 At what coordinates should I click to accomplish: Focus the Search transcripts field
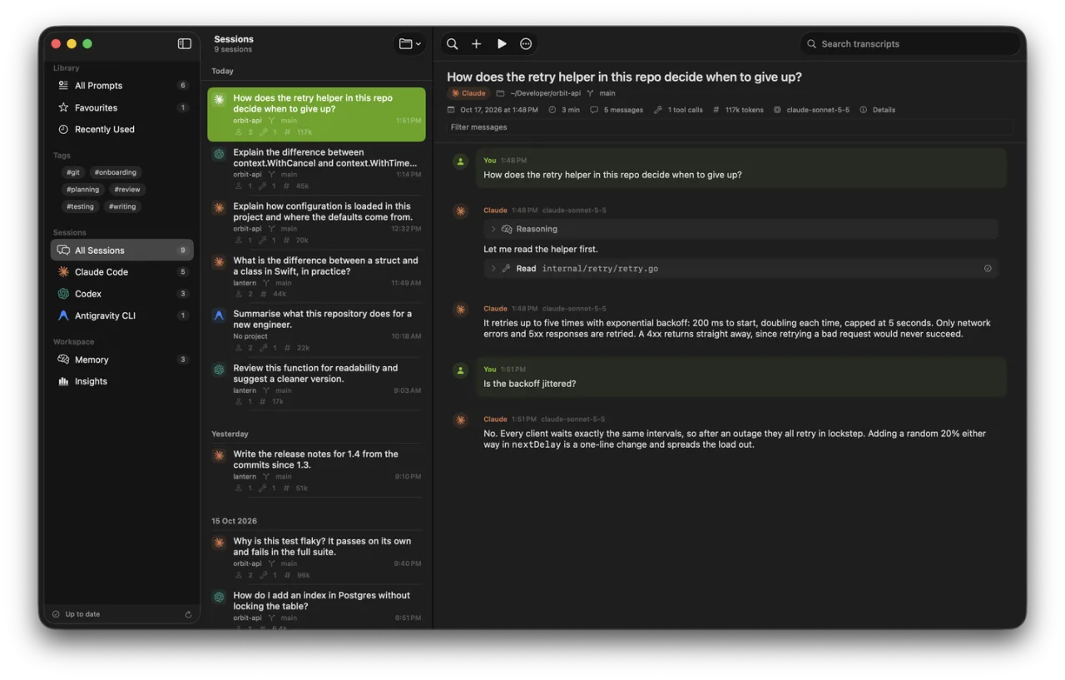(x=909, y=44)
